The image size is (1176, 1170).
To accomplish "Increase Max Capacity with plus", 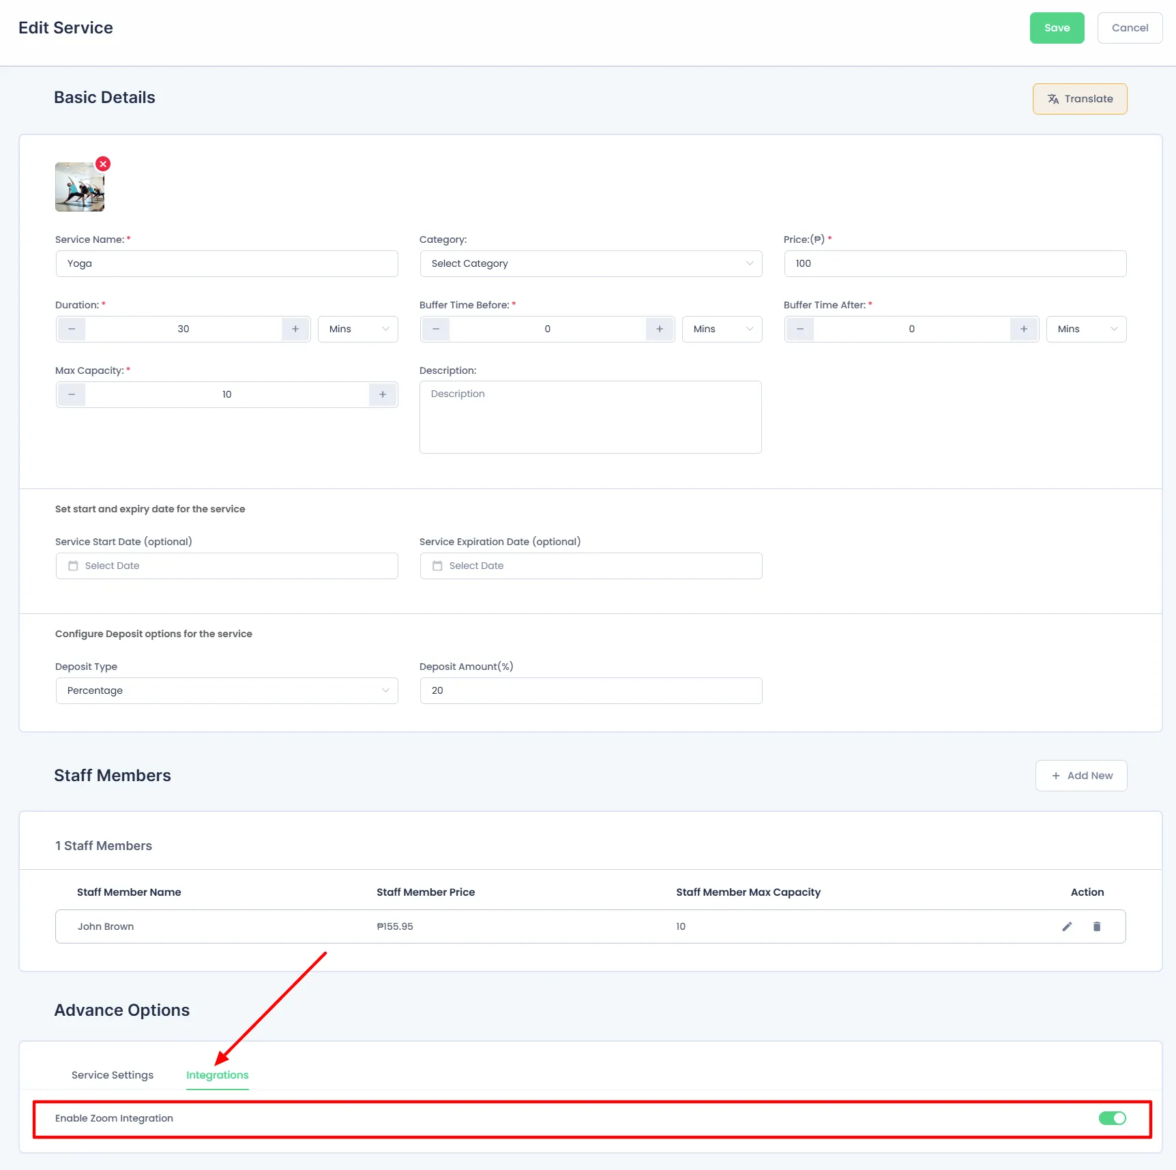I will click(x=383, y=394).
